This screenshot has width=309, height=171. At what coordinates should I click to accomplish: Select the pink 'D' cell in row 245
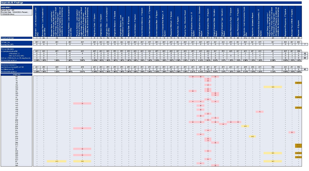[292, 132]
